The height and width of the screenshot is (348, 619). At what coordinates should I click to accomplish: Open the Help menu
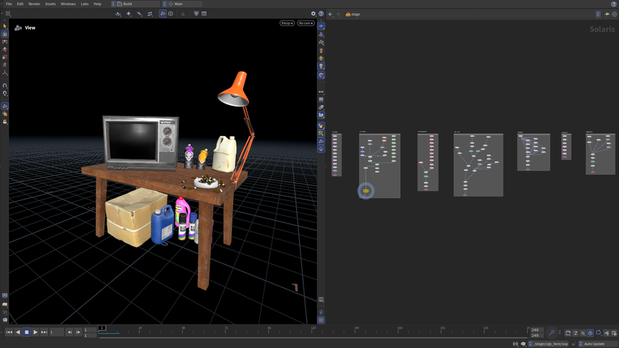97,4
